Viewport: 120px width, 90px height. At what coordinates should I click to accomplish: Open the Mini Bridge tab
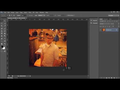(x=10, y=78)
